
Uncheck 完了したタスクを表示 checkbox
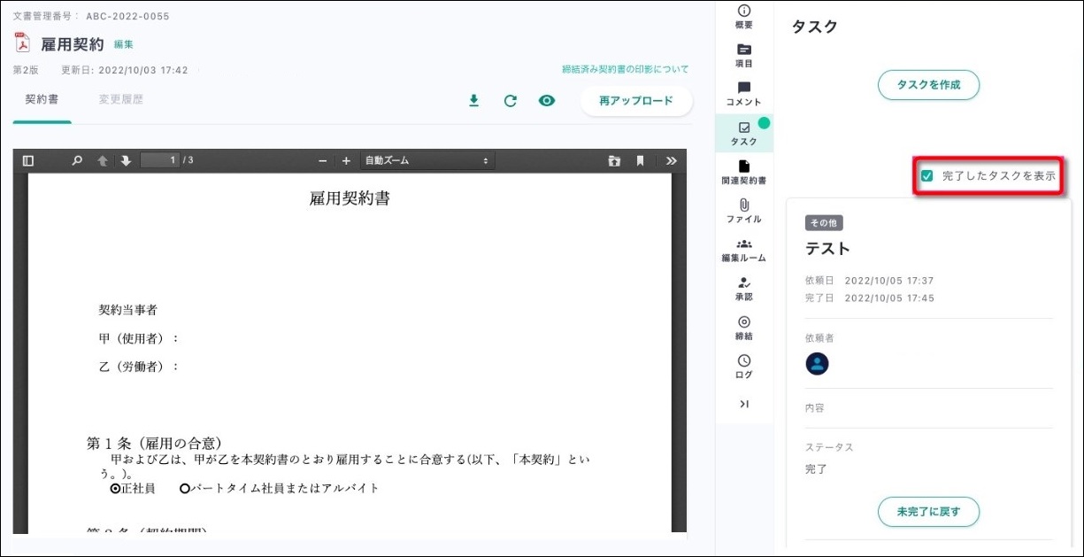[926, 176]
